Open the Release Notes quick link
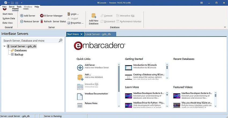The image size is (228, 118). pos(91,103)
